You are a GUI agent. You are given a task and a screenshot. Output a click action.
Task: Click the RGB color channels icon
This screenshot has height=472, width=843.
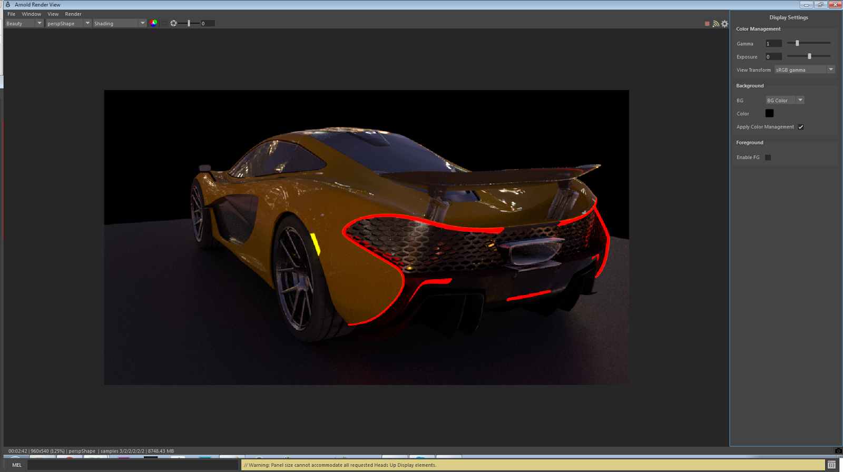click(153, 23)
